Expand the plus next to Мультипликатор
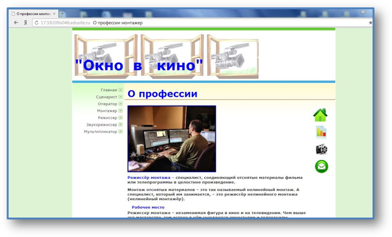Image resolution: width=392 pixels, height=237 pixels. [x=121, y=131]
